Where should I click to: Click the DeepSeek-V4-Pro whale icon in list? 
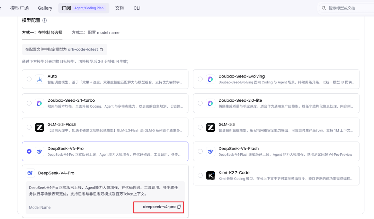(x=39, y=151)
